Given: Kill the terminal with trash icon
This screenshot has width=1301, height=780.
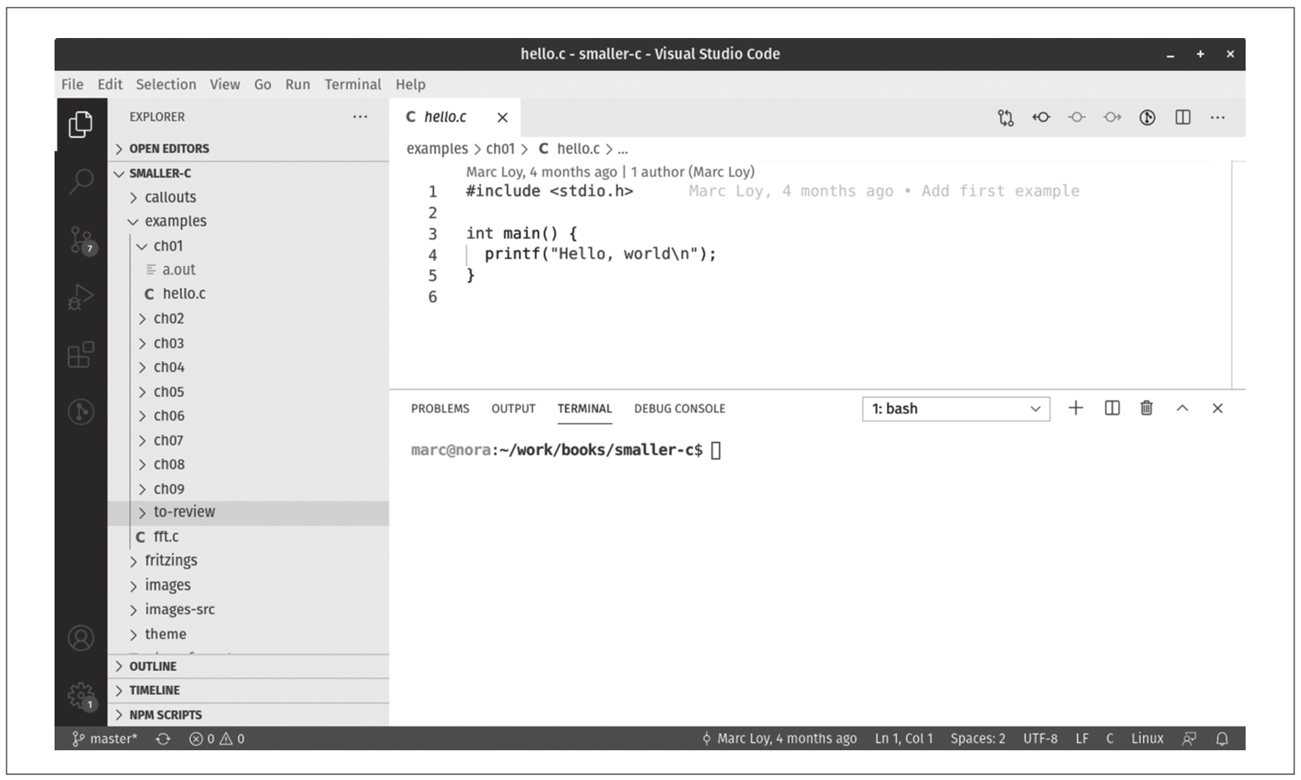Looking at the screenshot, I should point(1146,408).
